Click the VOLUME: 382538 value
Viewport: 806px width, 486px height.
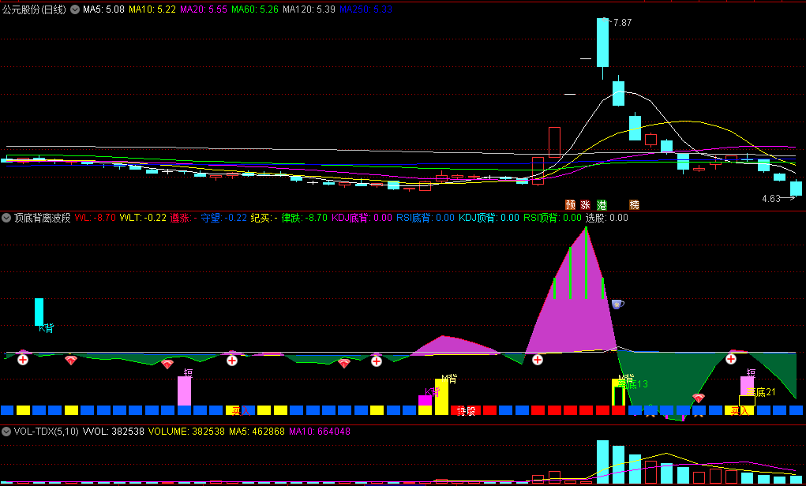point(186,432)
